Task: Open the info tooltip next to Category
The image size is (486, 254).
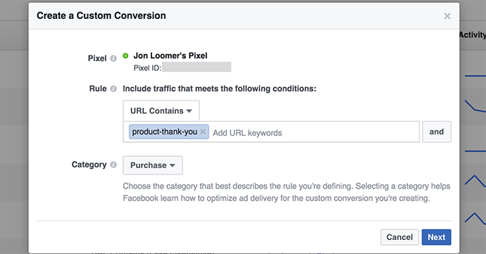Action: tap(113, 165)
